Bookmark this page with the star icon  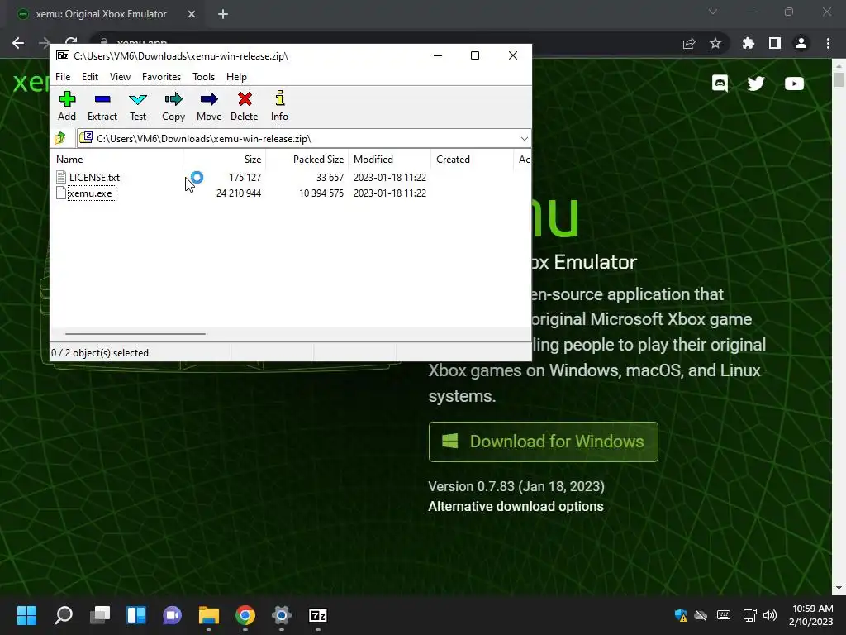715,43
